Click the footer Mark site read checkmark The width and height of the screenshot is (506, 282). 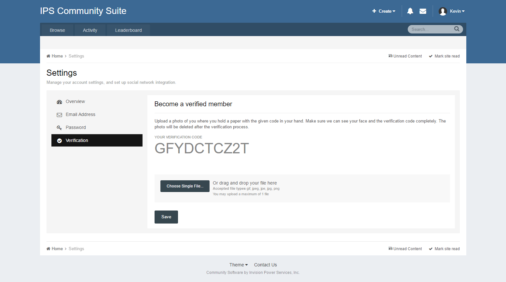(430, 249)
